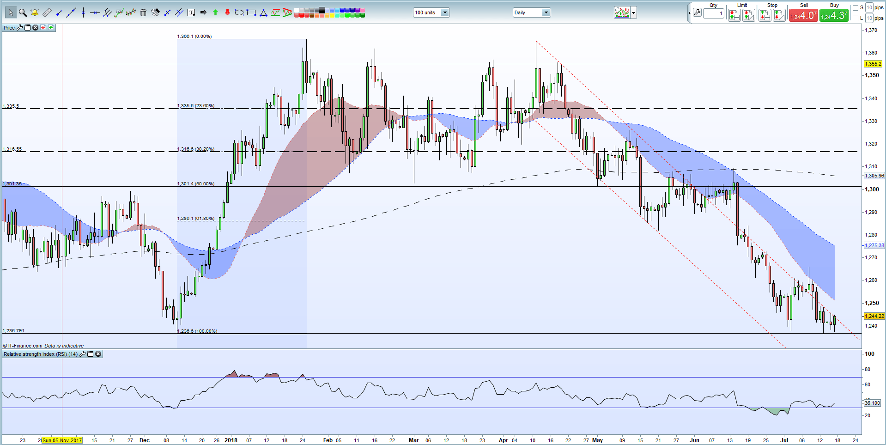Click the 1,236.6 (100.00%) Fibonacci label
The image size is (886, 445).
(x=197, y=331)
